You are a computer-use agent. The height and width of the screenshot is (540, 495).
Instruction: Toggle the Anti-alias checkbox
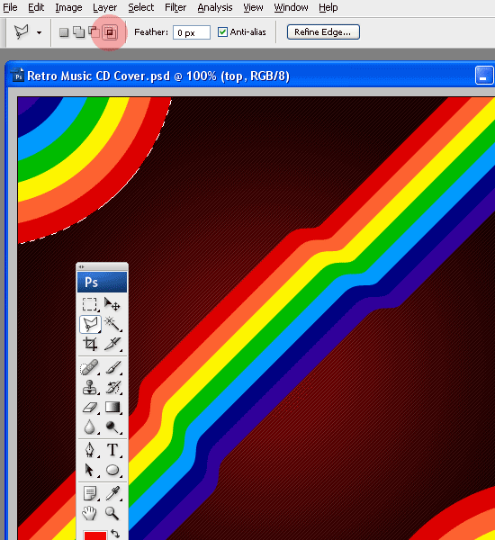[x=222, y=32]
